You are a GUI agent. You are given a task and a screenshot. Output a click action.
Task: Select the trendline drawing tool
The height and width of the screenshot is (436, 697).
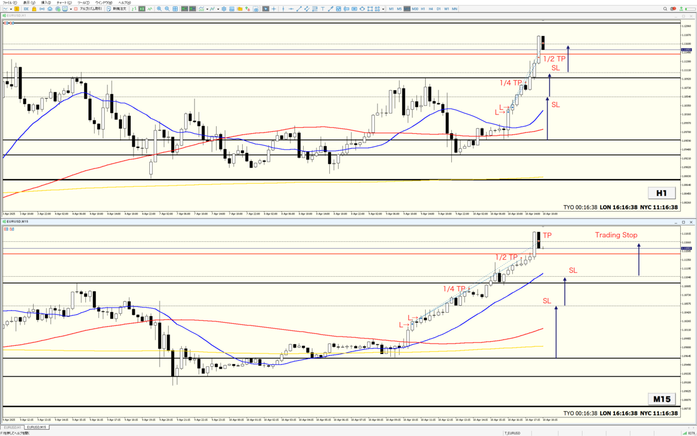(299, 9)
